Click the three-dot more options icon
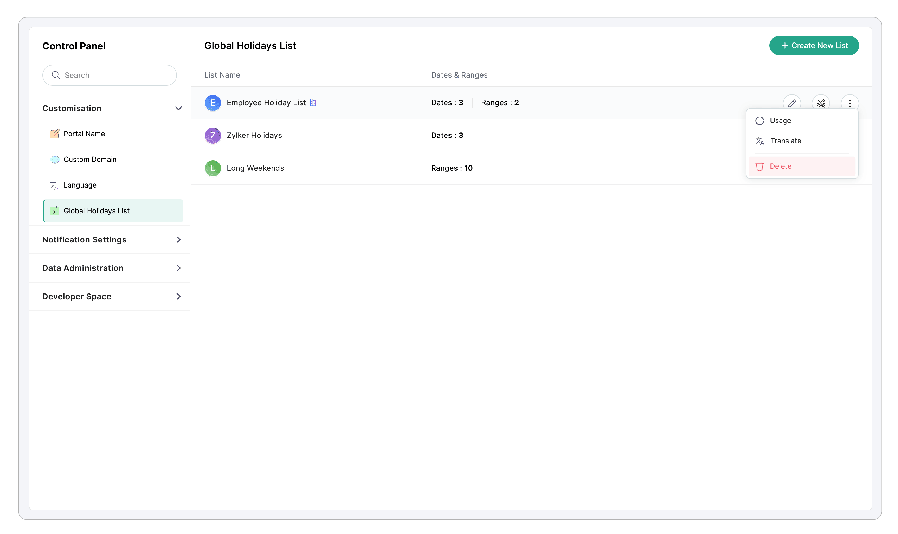 [x=849, y=103]
